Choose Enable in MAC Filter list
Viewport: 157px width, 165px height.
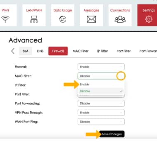[x=101, y=84]
